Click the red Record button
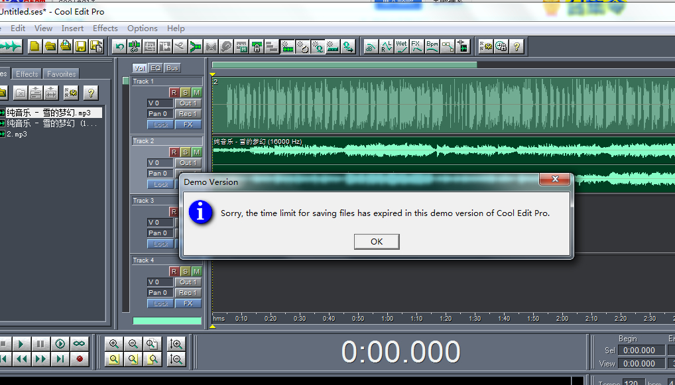 pos(79,358)
